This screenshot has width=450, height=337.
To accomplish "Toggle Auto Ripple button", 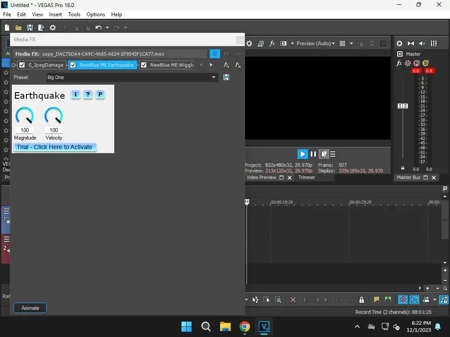I will 426,300.
